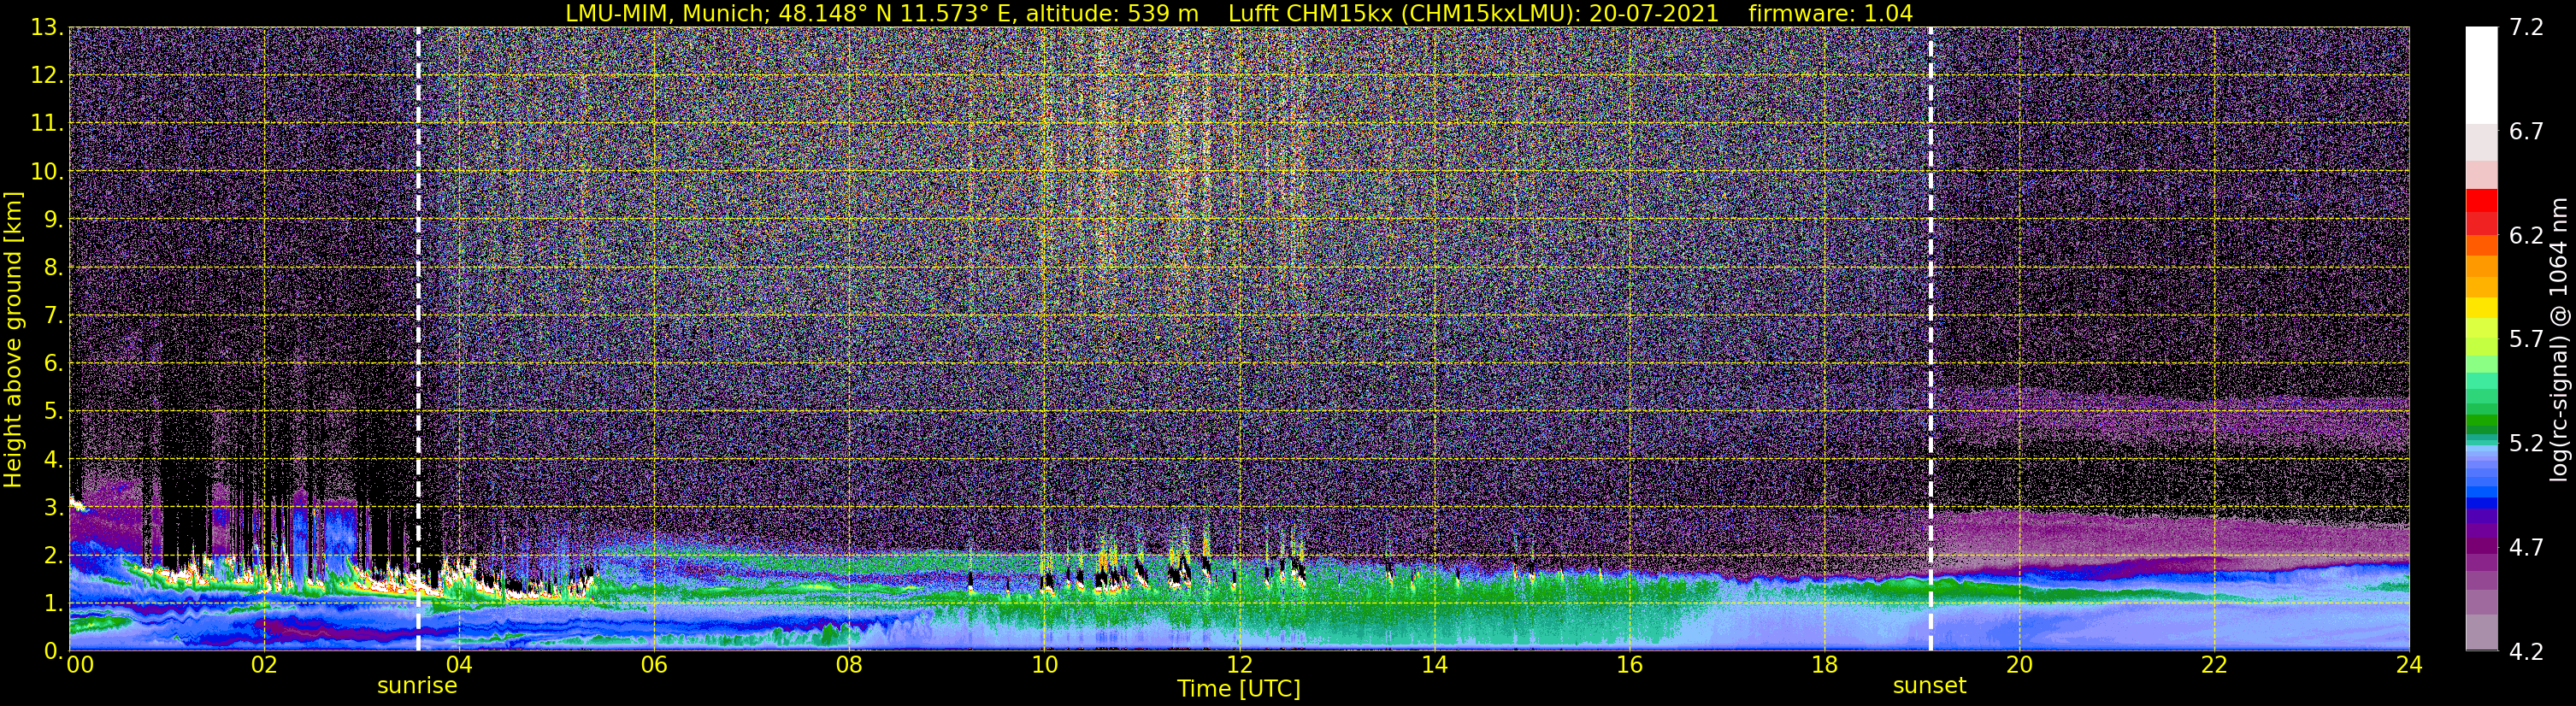Click the '12' time tick label on x-axis
The height and width of the screenshot is (706, 2576).
1239,665
